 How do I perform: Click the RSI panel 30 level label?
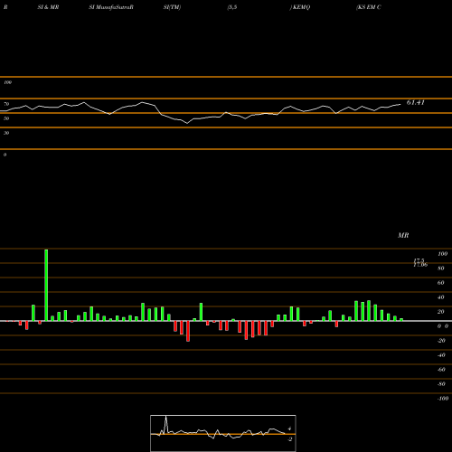[6, 133]
